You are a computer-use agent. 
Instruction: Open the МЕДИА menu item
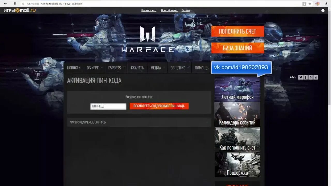[x=156, y=68]
